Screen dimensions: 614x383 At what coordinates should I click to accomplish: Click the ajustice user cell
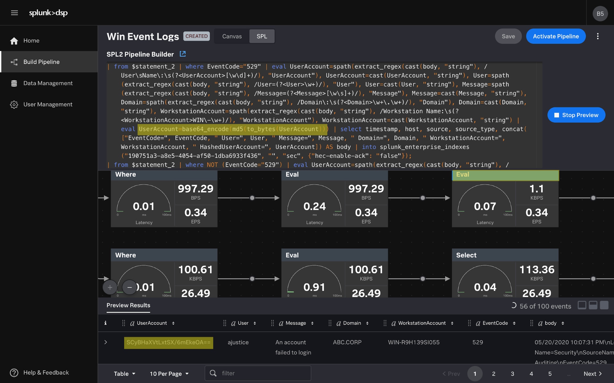click(238, 342)
